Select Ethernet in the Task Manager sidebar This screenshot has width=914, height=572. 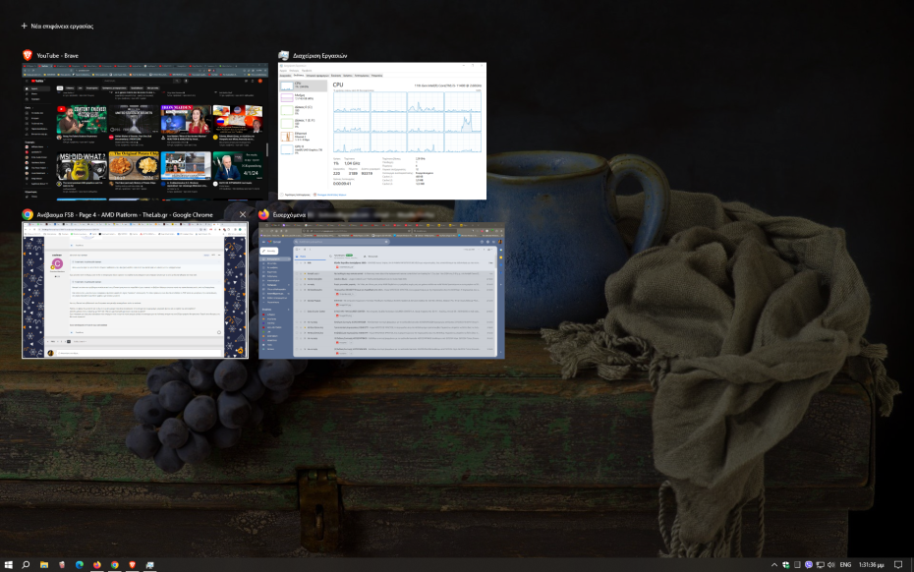coord(303,137)
